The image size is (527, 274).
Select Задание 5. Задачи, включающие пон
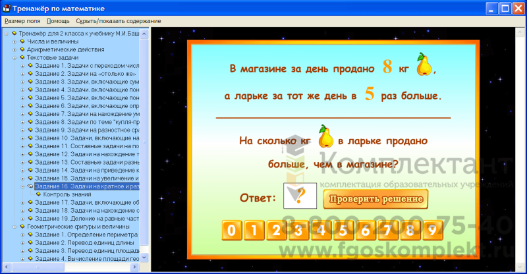coord(87,98)
